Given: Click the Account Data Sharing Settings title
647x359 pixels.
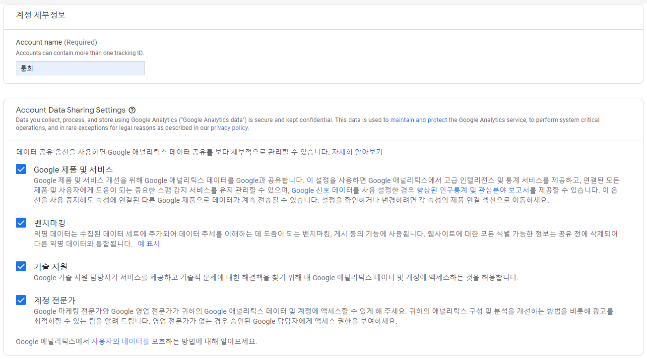Looking at the screenshot, I should (70, 110).
